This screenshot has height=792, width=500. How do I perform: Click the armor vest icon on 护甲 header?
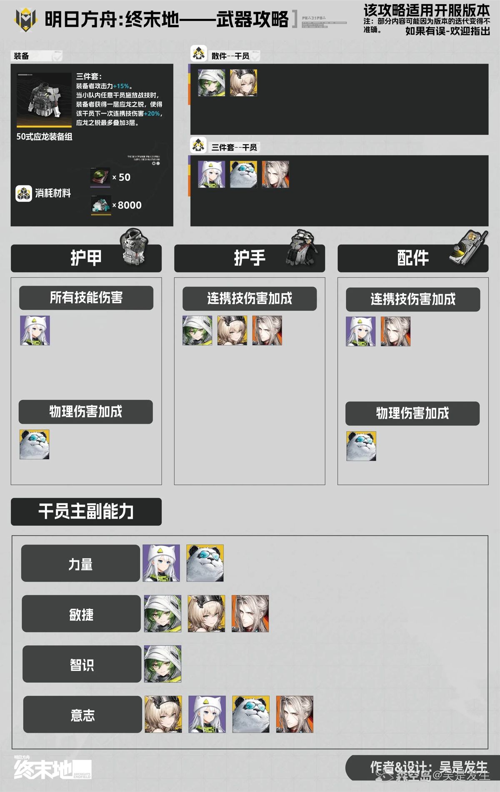(x=134, y=247)
